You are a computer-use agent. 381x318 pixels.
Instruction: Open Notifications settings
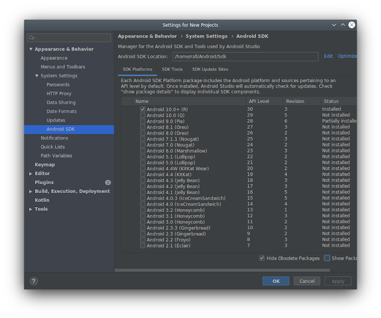click(x=54, y=138)
